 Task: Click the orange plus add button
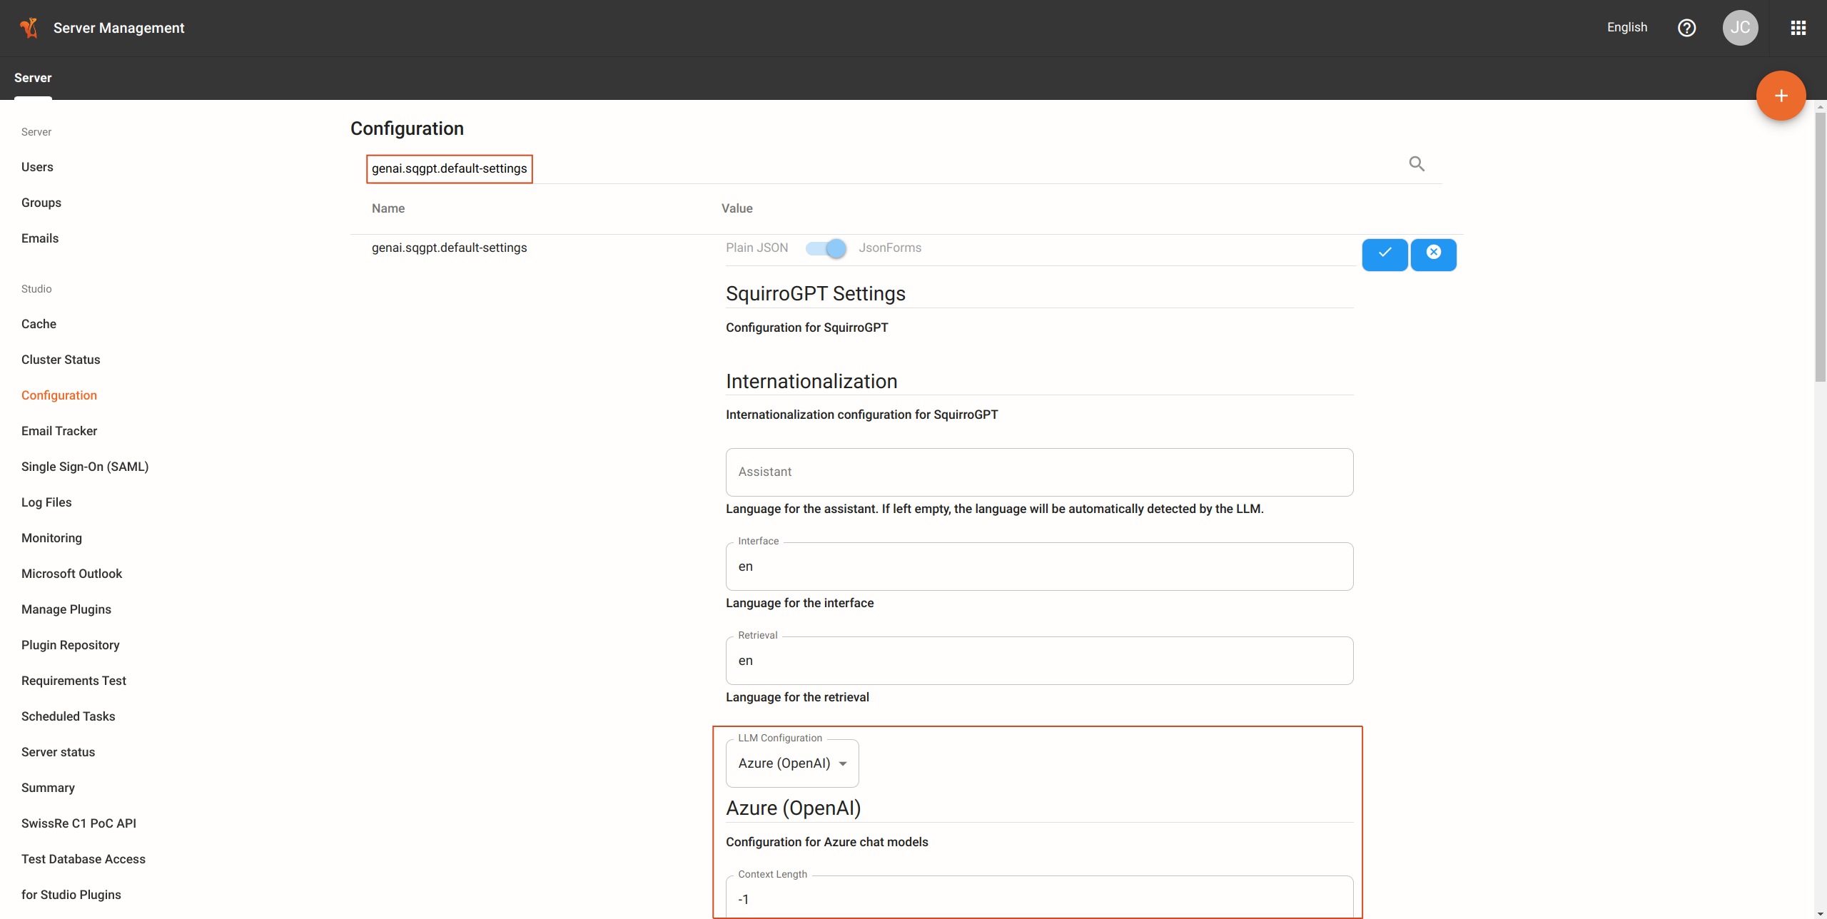click(1781, 96)
